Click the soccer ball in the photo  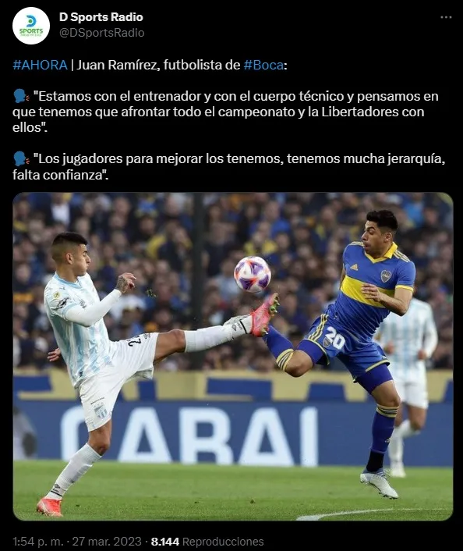pyautogui.click(x=252, y=275)
